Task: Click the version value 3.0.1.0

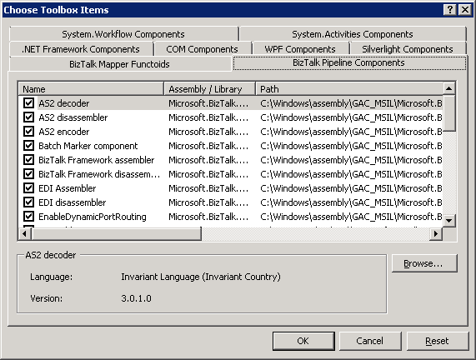Action: point(136,298)
